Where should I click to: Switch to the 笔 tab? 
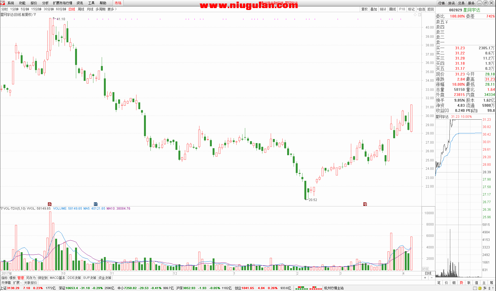point(439,283)
